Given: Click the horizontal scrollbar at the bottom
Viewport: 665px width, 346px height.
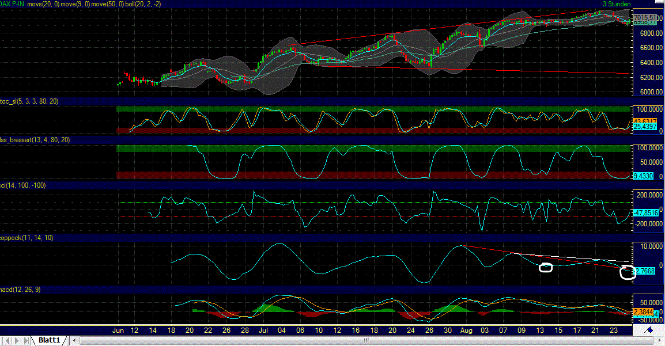Looking at the screenshot, I should tap(363, 341).
